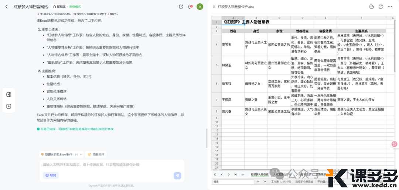
Task: Open the notifications bell icon
Action: [x=190, y=7]
